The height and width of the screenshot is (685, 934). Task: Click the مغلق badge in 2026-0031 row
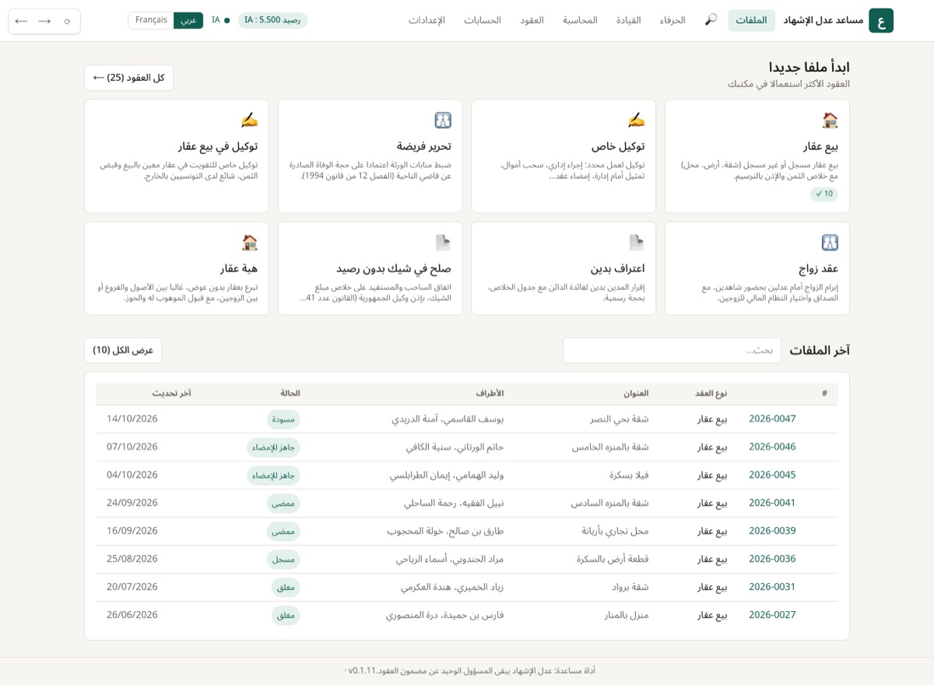click(286, 587)
